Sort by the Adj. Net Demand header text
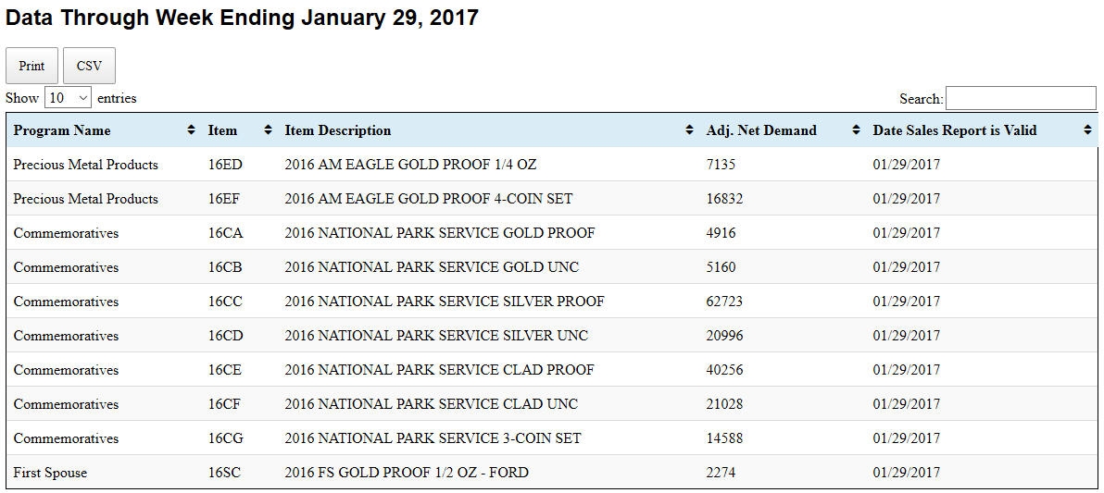 click(x=761, y=130)
